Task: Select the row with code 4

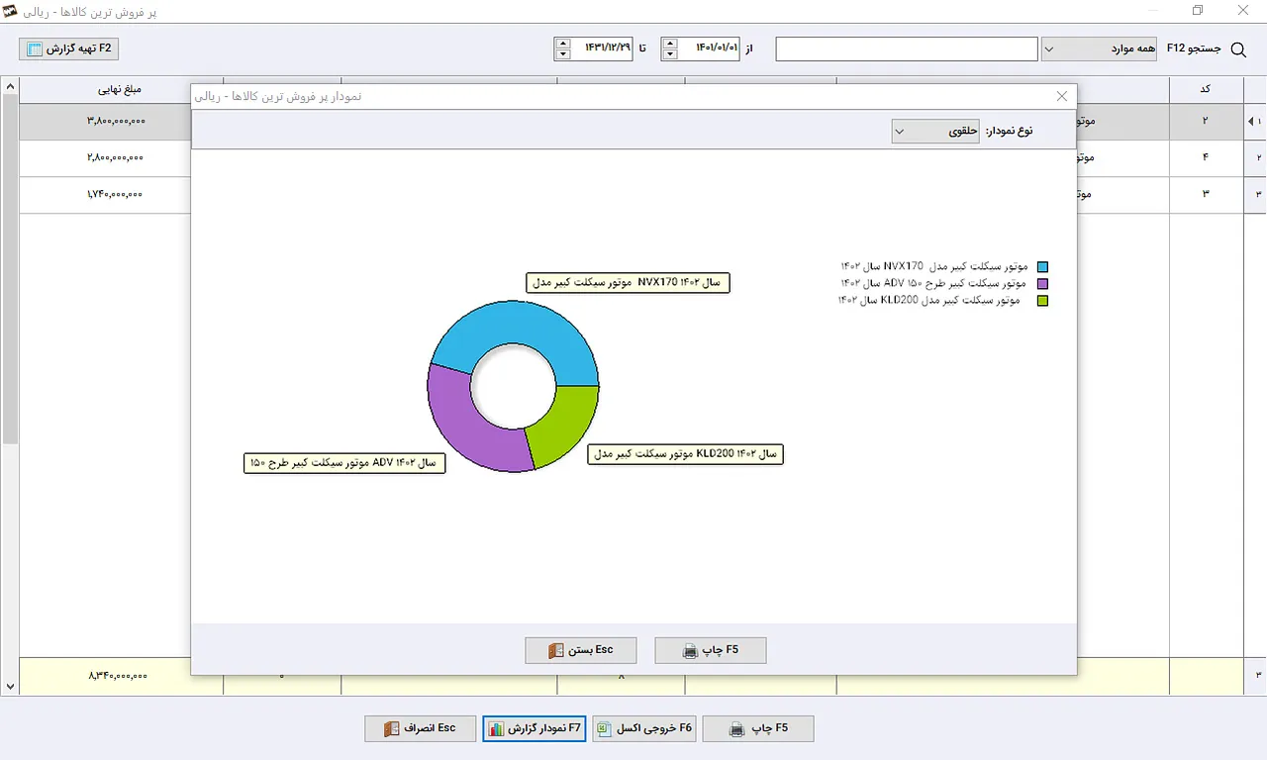Action: click(633, 157)
